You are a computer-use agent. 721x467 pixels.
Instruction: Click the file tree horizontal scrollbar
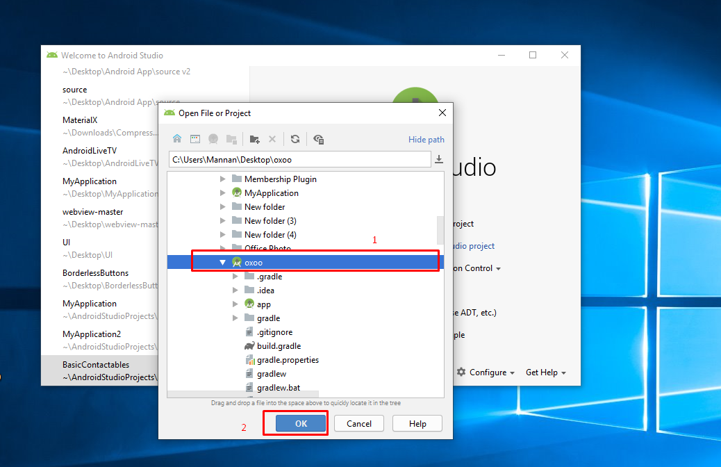(243, 394)
